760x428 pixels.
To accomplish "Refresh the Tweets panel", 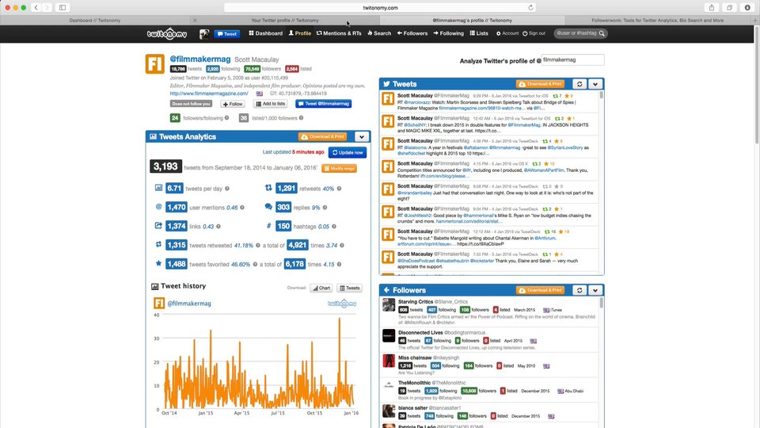I will pyautogui.click(x=579, y=84).
